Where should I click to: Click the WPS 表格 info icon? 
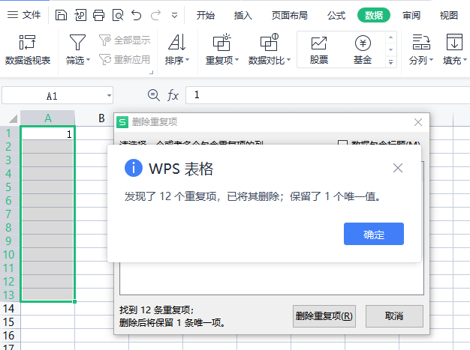tap(134, 168)
